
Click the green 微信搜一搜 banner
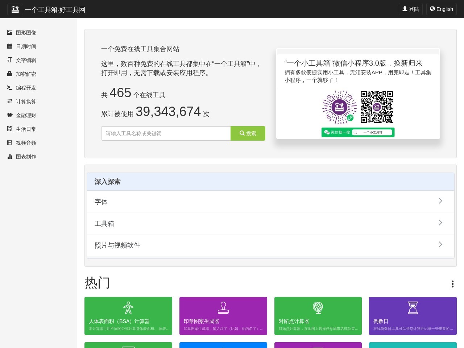point(358,132)
